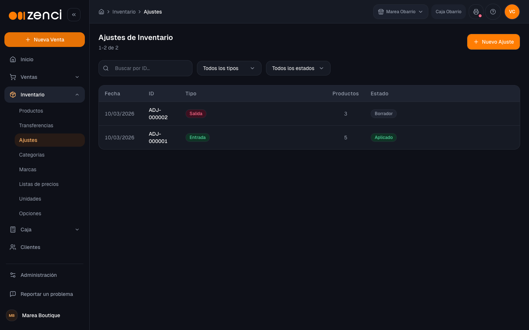The image size is (529, 330).
Task: Click the Salida type badge
Action: coord(196,114)
